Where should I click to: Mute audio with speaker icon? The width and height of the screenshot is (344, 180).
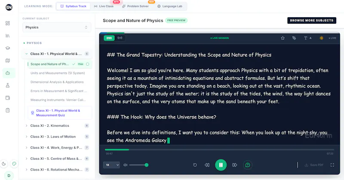[125, 165]
